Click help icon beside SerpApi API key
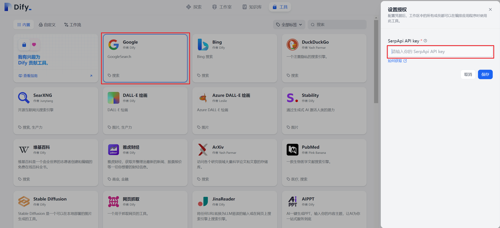This screenshot has height=228, width=500. pyautogui.click(x=425, y=41)
